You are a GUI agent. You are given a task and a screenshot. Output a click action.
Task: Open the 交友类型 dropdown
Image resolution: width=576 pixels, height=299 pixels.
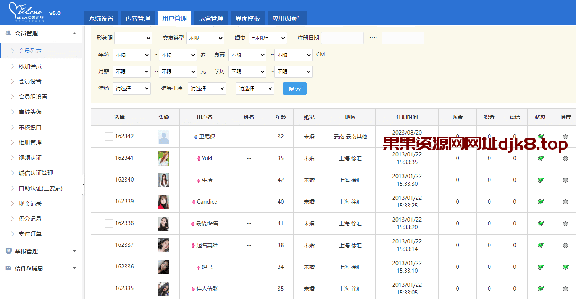205,38
